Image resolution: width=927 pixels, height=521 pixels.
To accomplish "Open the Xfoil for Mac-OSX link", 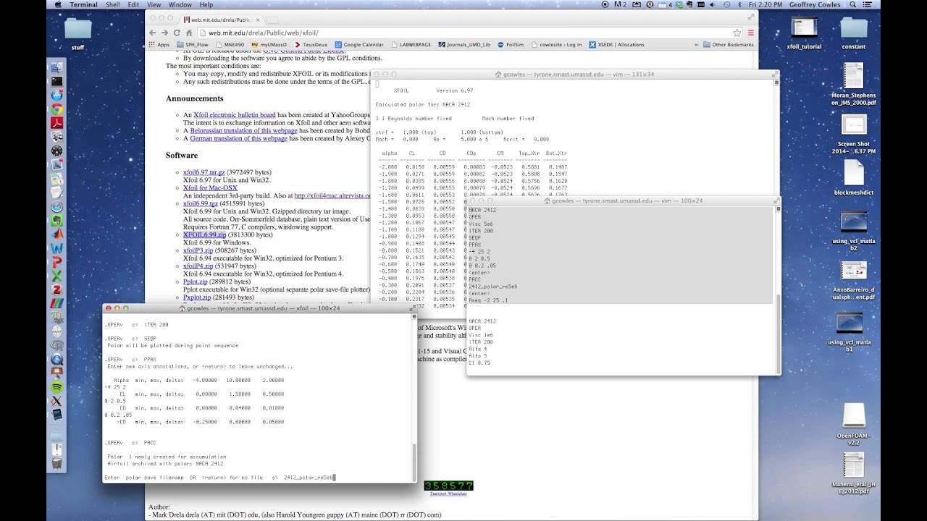I will pos(210,188).
